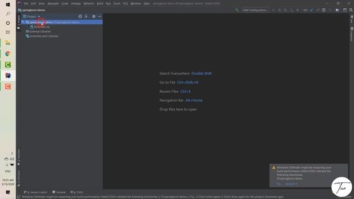Click the Git Update Project blue arrow
The width and height of the screenshot is (354, 199).
[x=312, y=10]
